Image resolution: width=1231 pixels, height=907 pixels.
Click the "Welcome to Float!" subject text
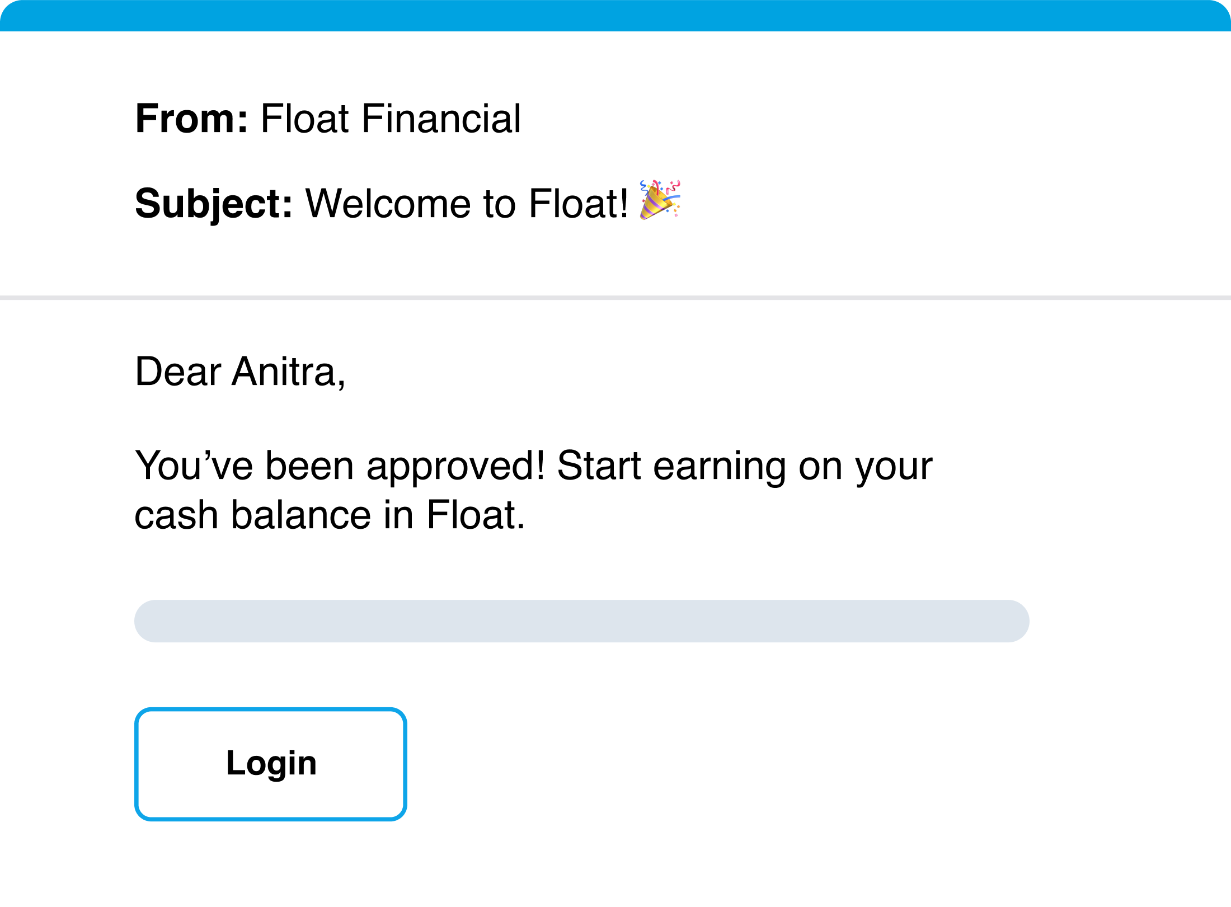click(467, 204)
